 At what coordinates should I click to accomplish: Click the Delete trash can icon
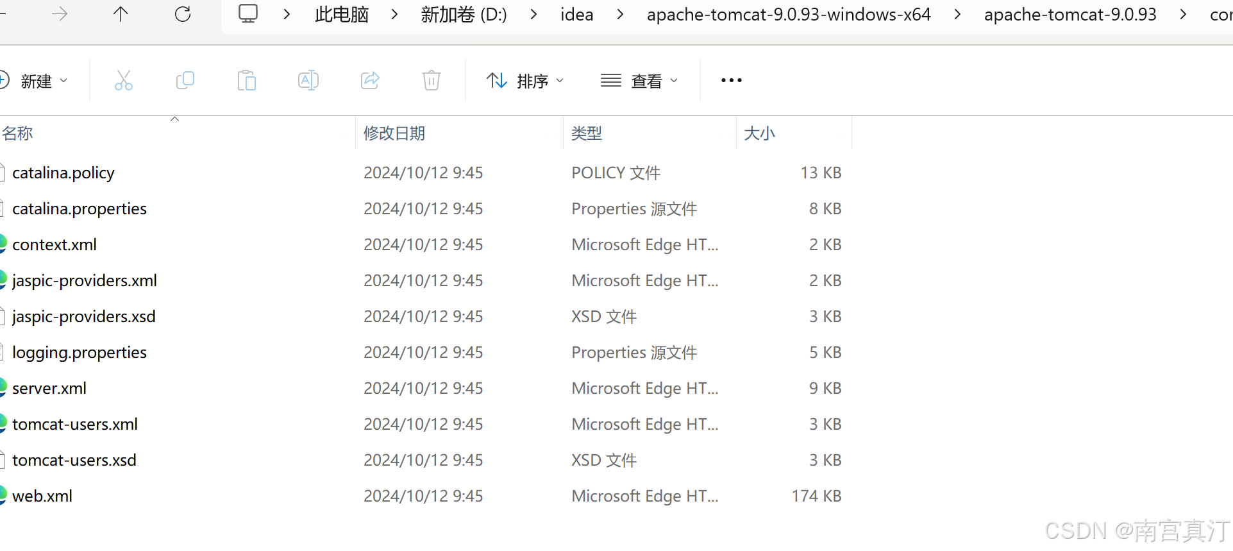(432, 80)
